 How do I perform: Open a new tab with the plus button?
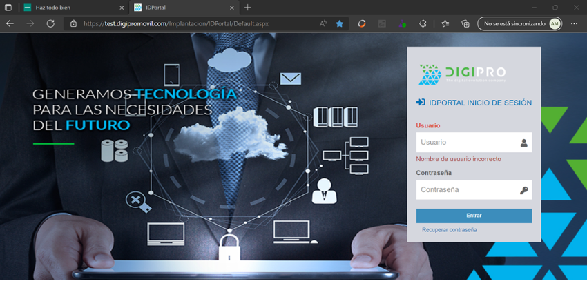(248, 7)
